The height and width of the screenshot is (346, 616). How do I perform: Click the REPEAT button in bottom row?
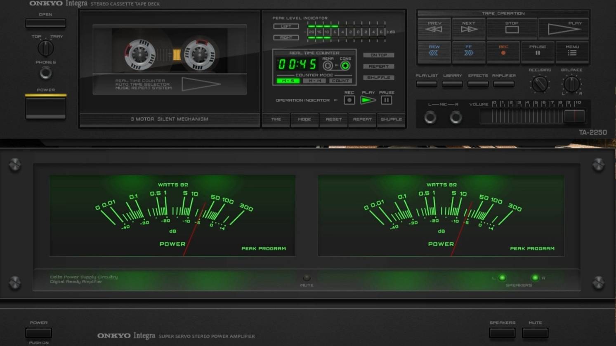[x=362, y=119]
